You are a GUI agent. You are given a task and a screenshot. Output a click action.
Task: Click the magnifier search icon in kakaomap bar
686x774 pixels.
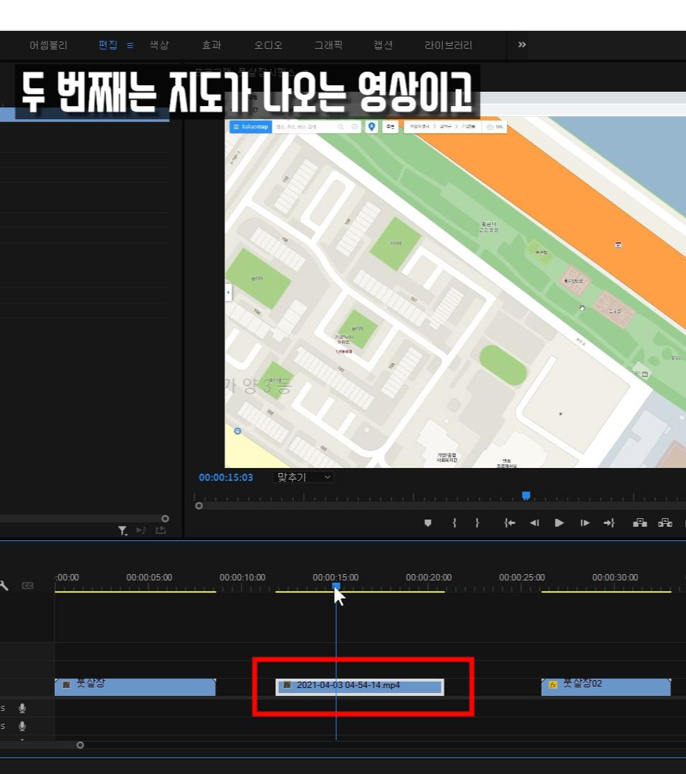point(340,127)
